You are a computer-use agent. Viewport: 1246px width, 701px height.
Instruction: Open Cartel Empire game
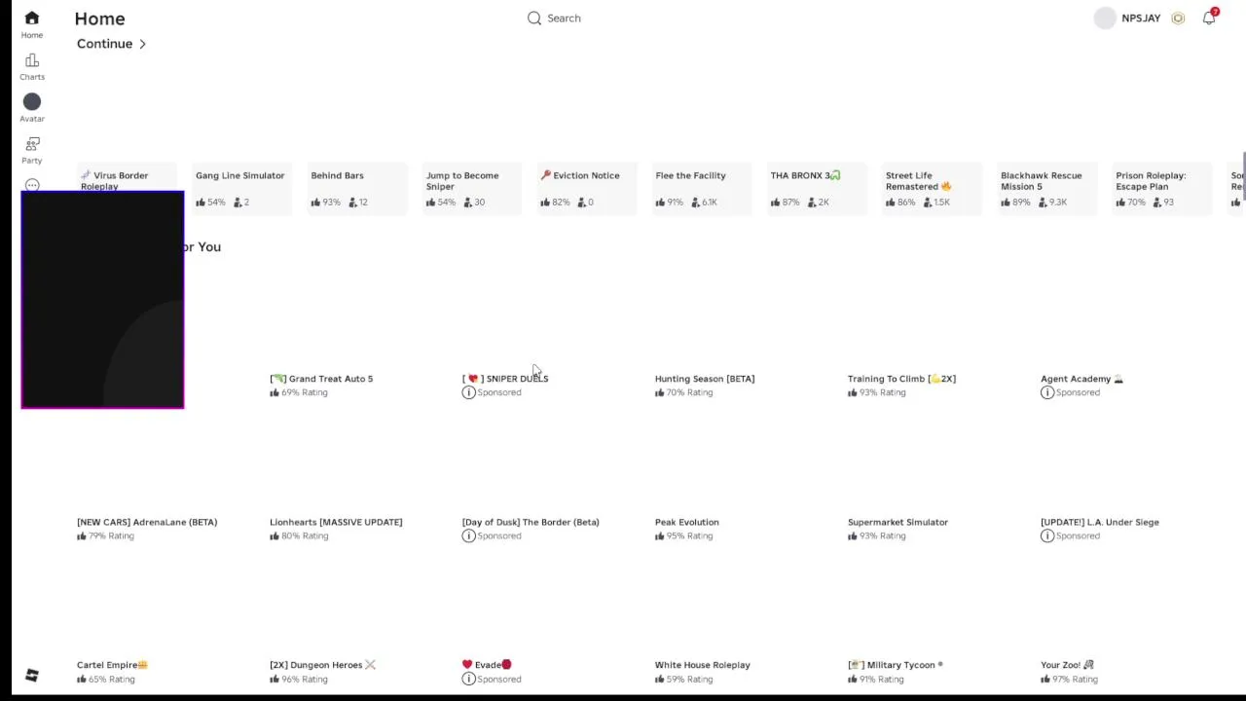(112, 665)
